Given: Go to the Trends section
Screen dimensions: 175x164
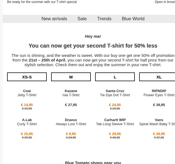Looking at the screenshot, I should click(104, 19).
